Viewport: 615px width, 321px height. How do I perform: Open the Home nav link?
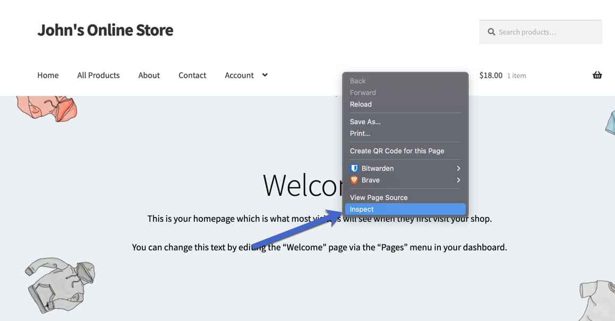click(x=48, y=75)
